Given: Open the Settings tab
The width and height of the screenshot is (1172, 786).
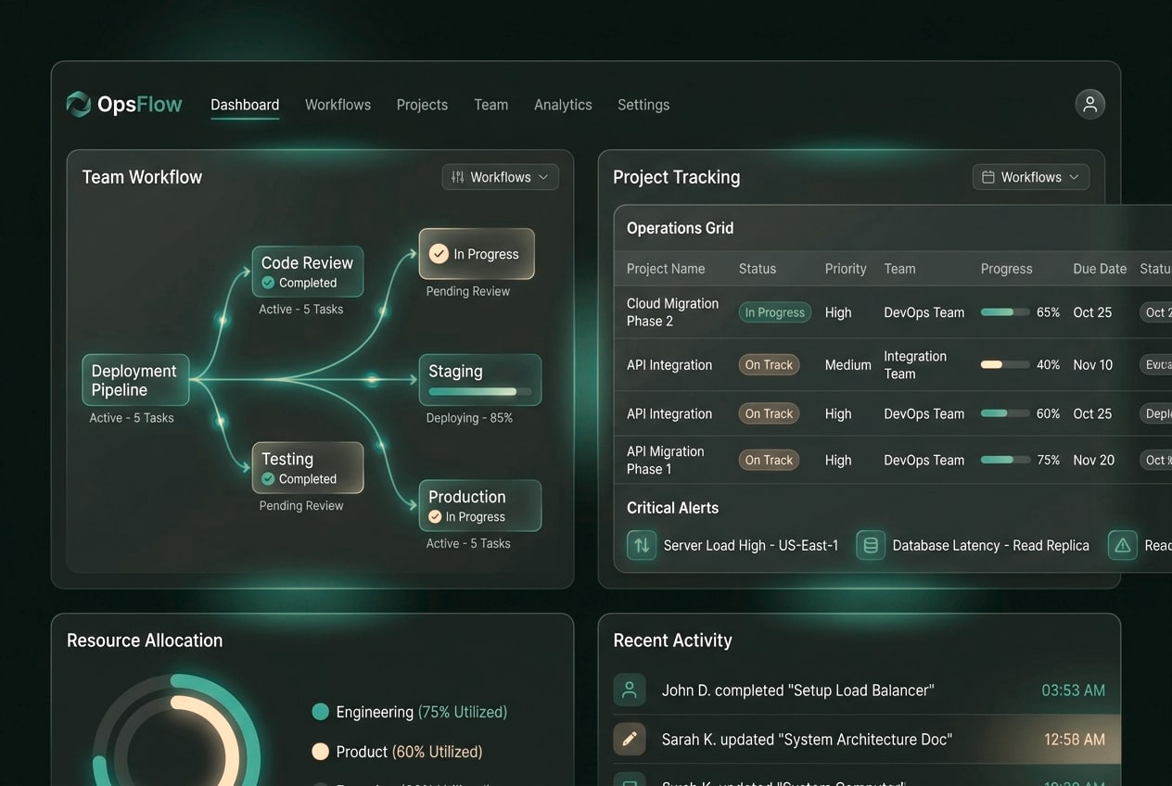Looking at the screenshot, I should [643, 105].
